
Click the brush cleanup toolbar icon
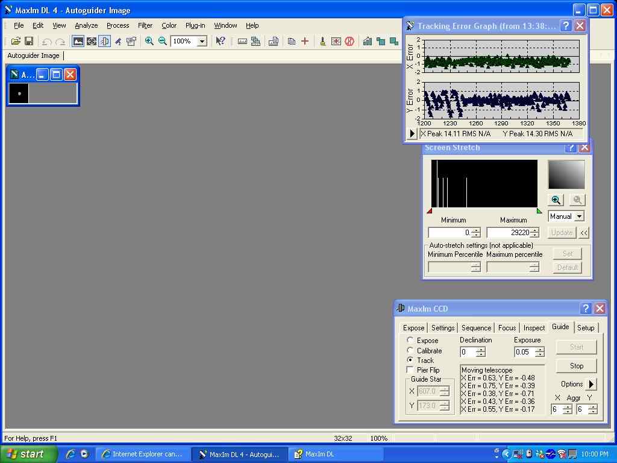tap(323, 41)
